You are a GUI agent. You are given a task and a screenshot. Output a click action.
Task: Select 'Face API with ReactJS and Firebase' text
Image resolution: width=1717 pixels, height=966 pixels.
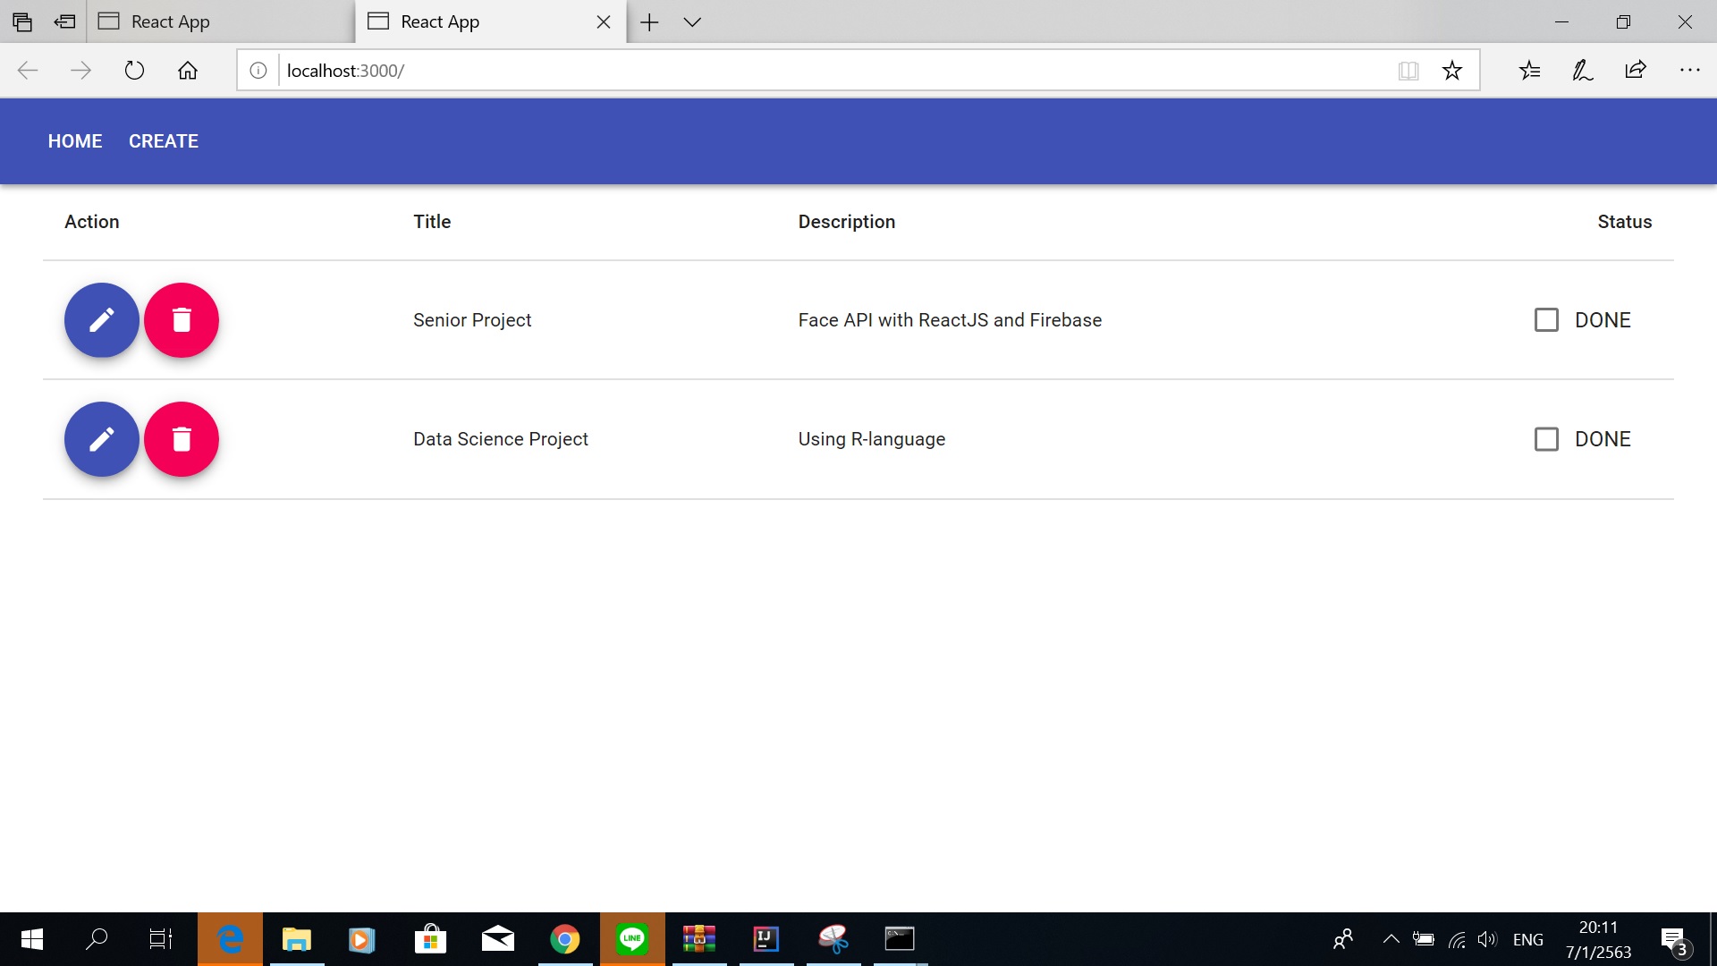(950, 320)
